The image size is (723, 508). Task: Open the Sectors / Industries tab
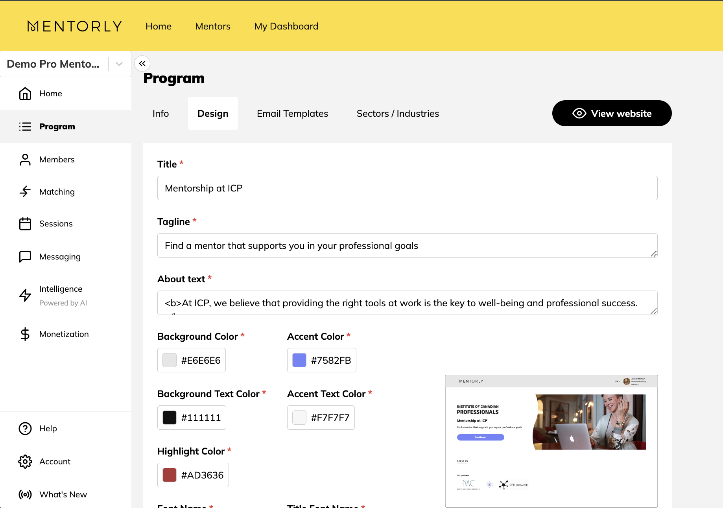pos(397,113)
